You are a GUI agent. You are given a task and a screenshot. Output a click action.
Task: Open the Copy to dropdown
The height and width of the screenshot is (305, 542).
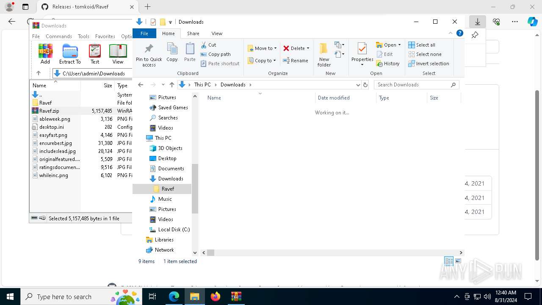pyautogui.click(x=262, y=61)
